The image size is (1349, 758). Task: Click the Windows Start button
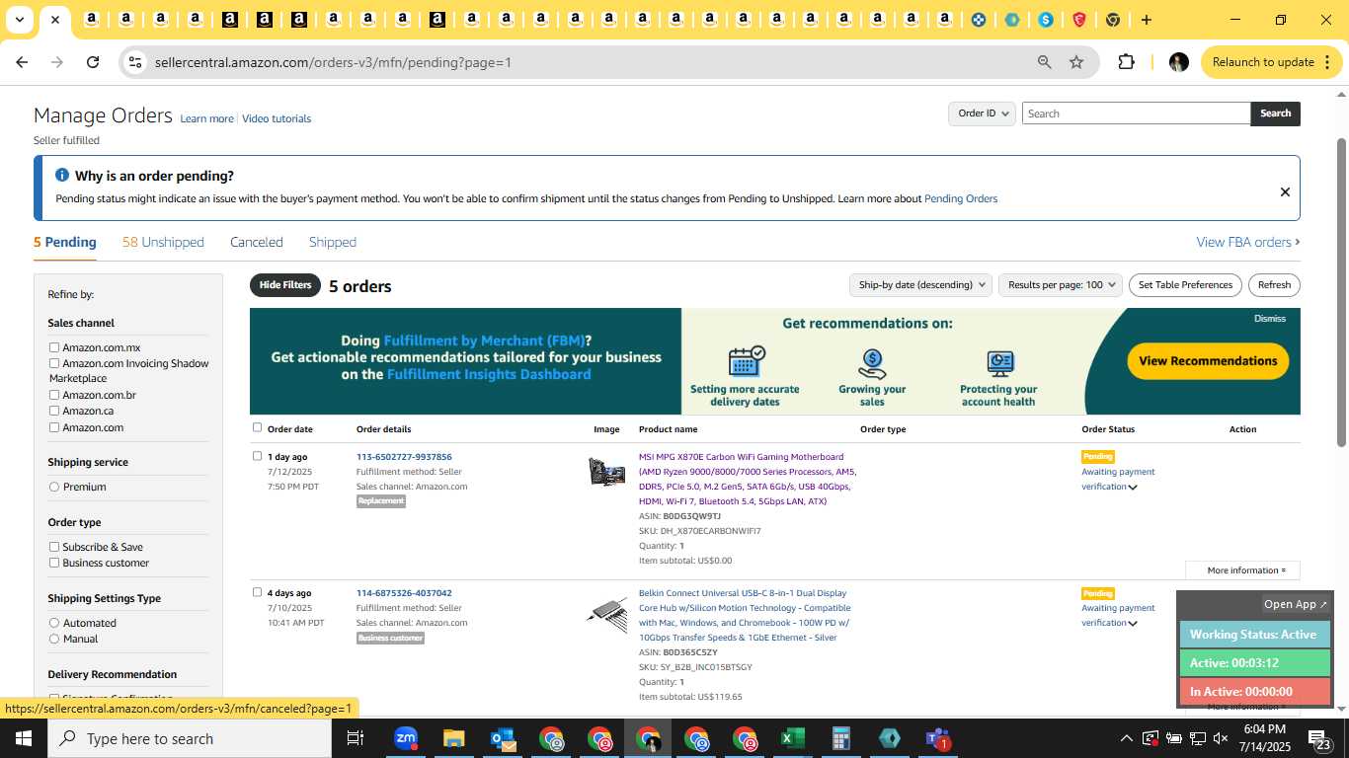(x=23, y=738)
